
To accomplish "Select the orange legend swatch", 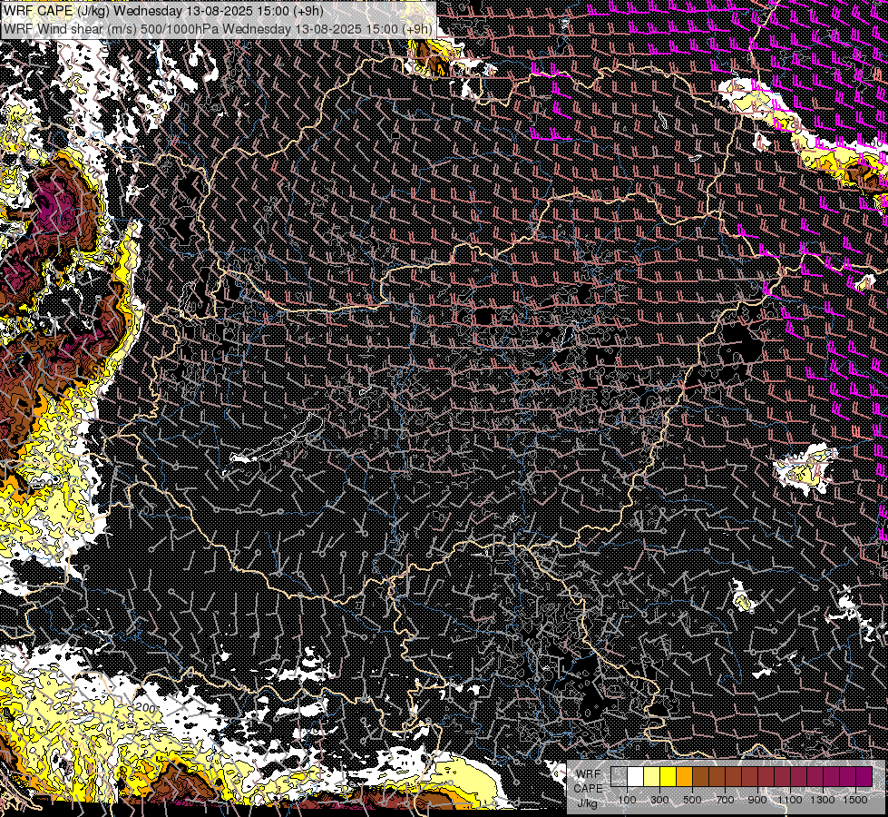I will coord(684,777).
